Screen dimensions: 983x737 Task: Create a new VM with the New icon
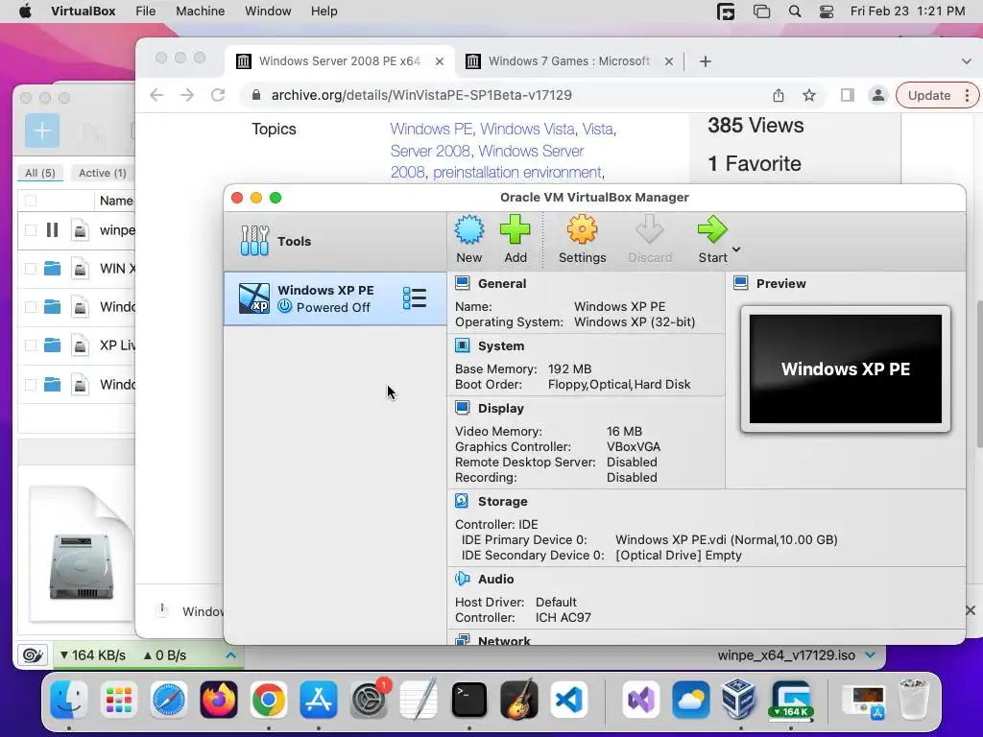tap(468, 230)
